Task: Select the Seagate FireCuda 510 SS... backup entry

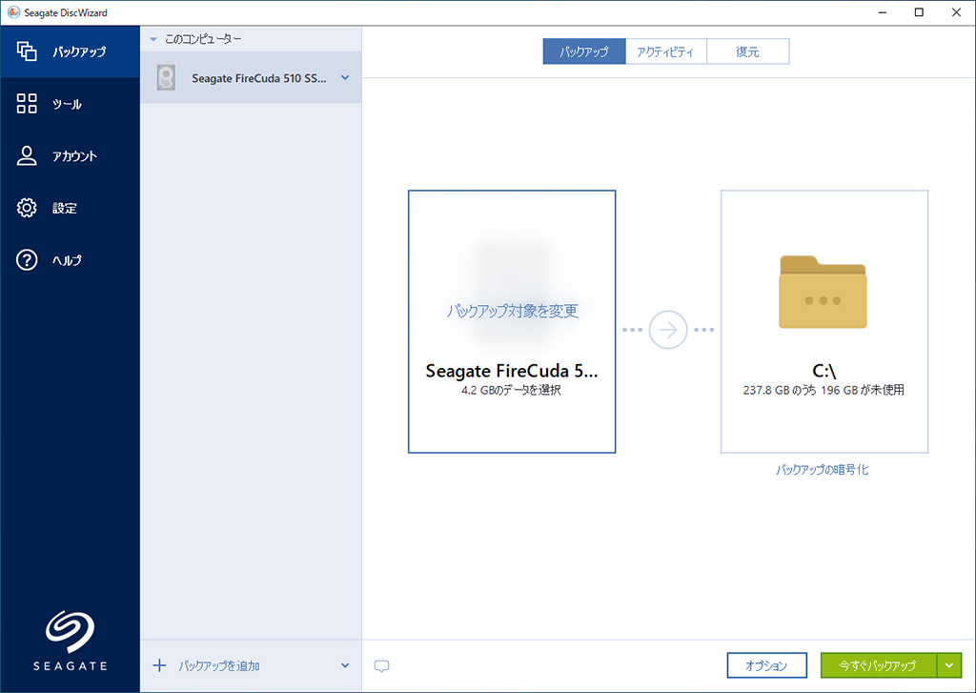Action: point(251,78)
